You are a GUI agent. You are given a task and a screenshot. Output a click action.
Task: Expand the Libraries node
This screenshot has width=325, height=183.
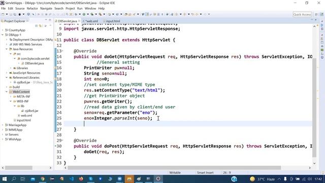pyautogui.click(x=11, y=68)
